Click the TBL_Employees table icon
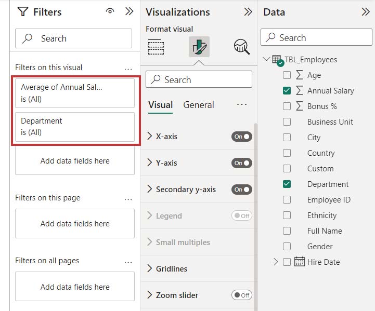The image size is (375, 311). tap(278, 61)
